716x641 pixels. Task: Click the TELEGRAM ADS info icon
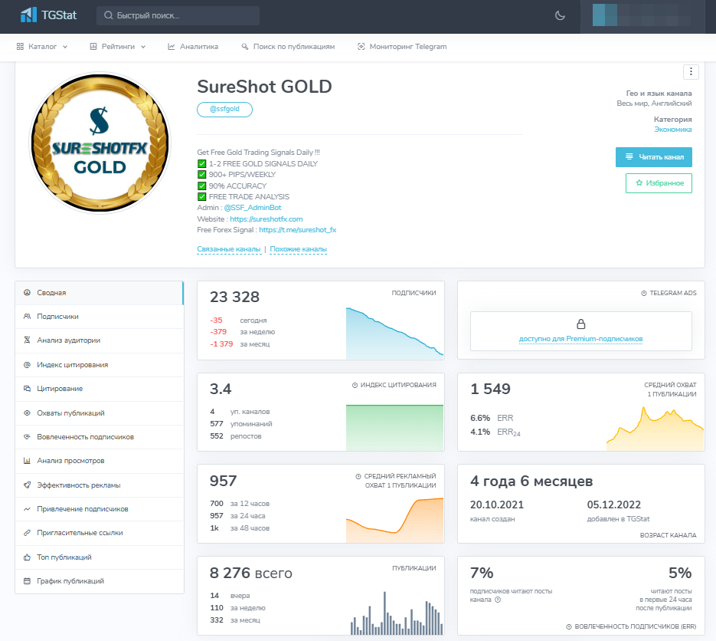coord(644,293)
